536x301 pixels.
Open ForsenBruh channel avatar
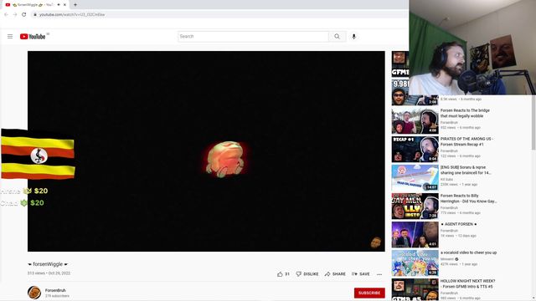(34, 293)
